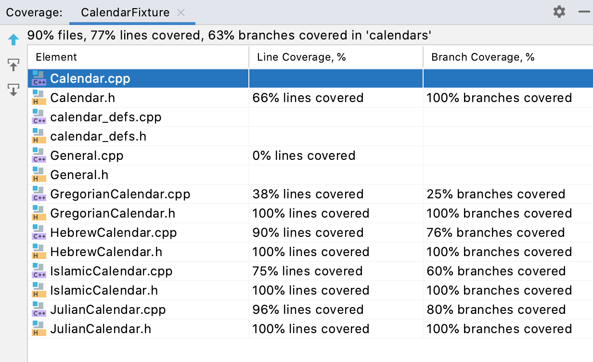593x362 pixels.
Task: Click the flatten packages icon in sidebar
Action: tap(13, 65)
